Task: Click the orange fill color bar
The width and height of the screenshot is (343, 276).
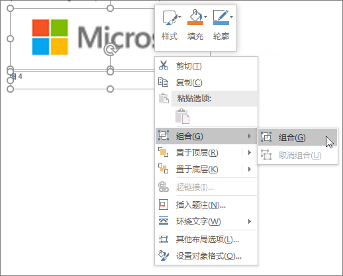Action: [195, 23]
